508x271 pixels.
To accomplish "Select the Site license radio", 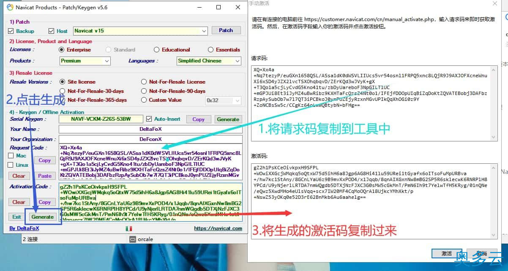I will (x=63, y=82).
